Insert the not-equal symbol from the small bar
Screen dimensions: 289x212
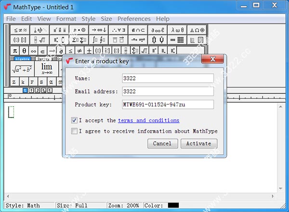pos(79,51)
